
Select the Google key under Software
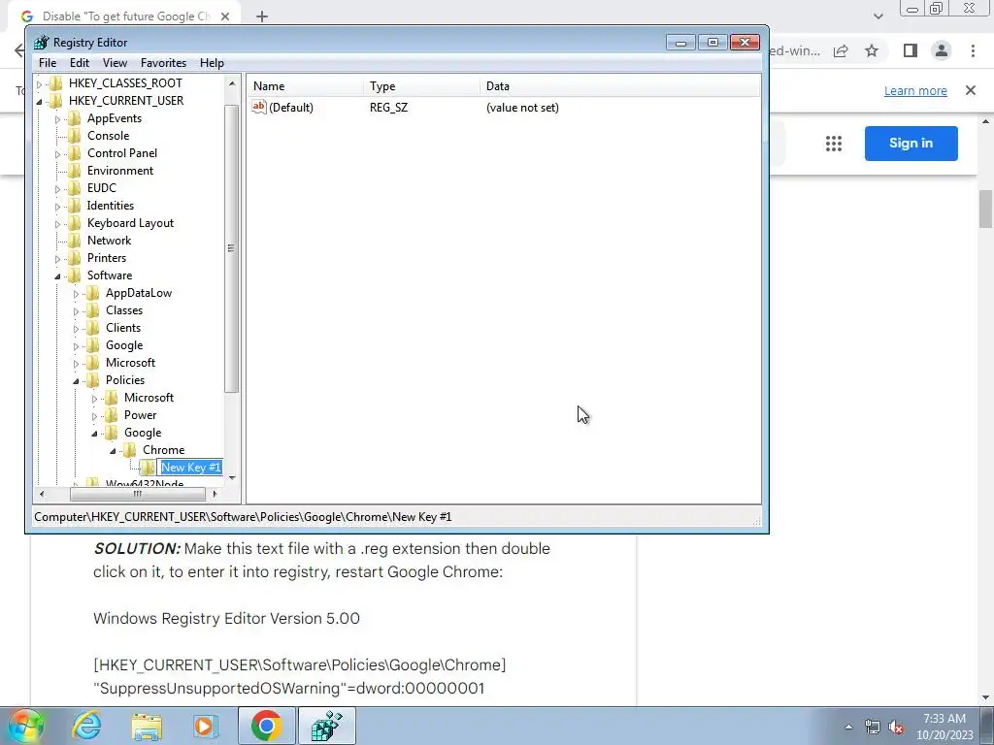tap(124, 345)
